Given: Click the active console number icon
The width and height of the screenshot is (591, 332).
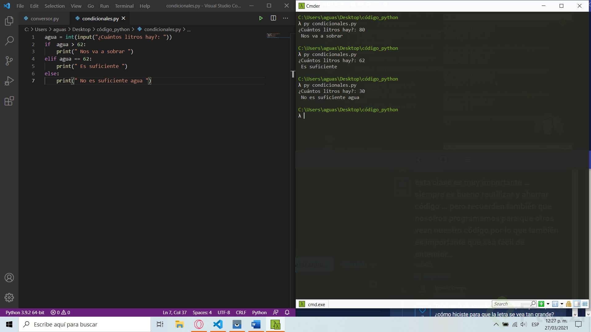Looking at the screenshot, I should tap(555, 304).
